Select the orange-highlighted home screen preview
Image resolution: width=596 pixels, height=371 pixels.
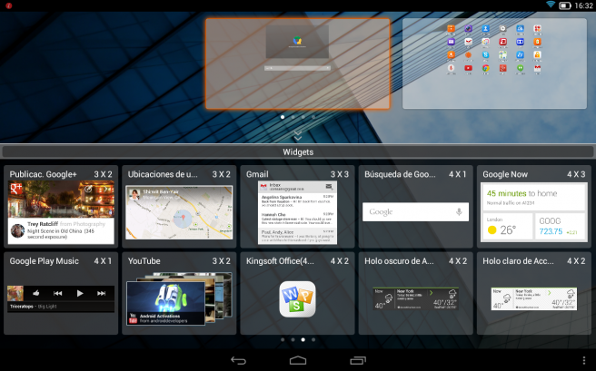(298, 63)
